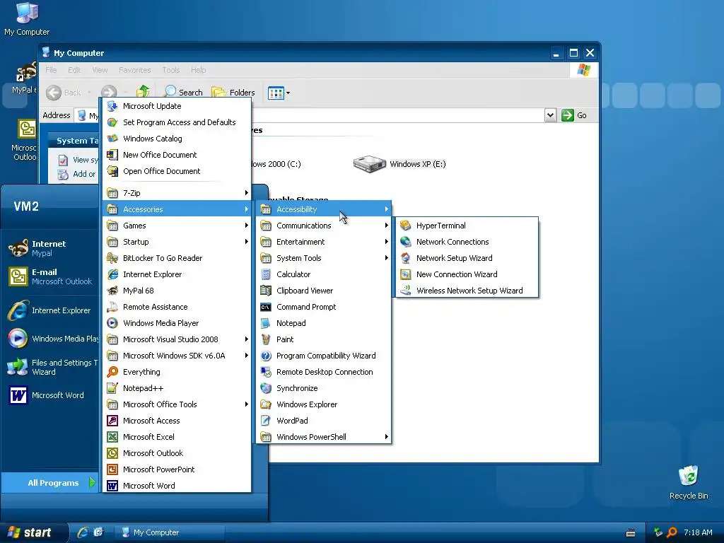This screenshot has height=543, width=724.
Task: Open MyPal 68 from All Programs
Action: 177,291
